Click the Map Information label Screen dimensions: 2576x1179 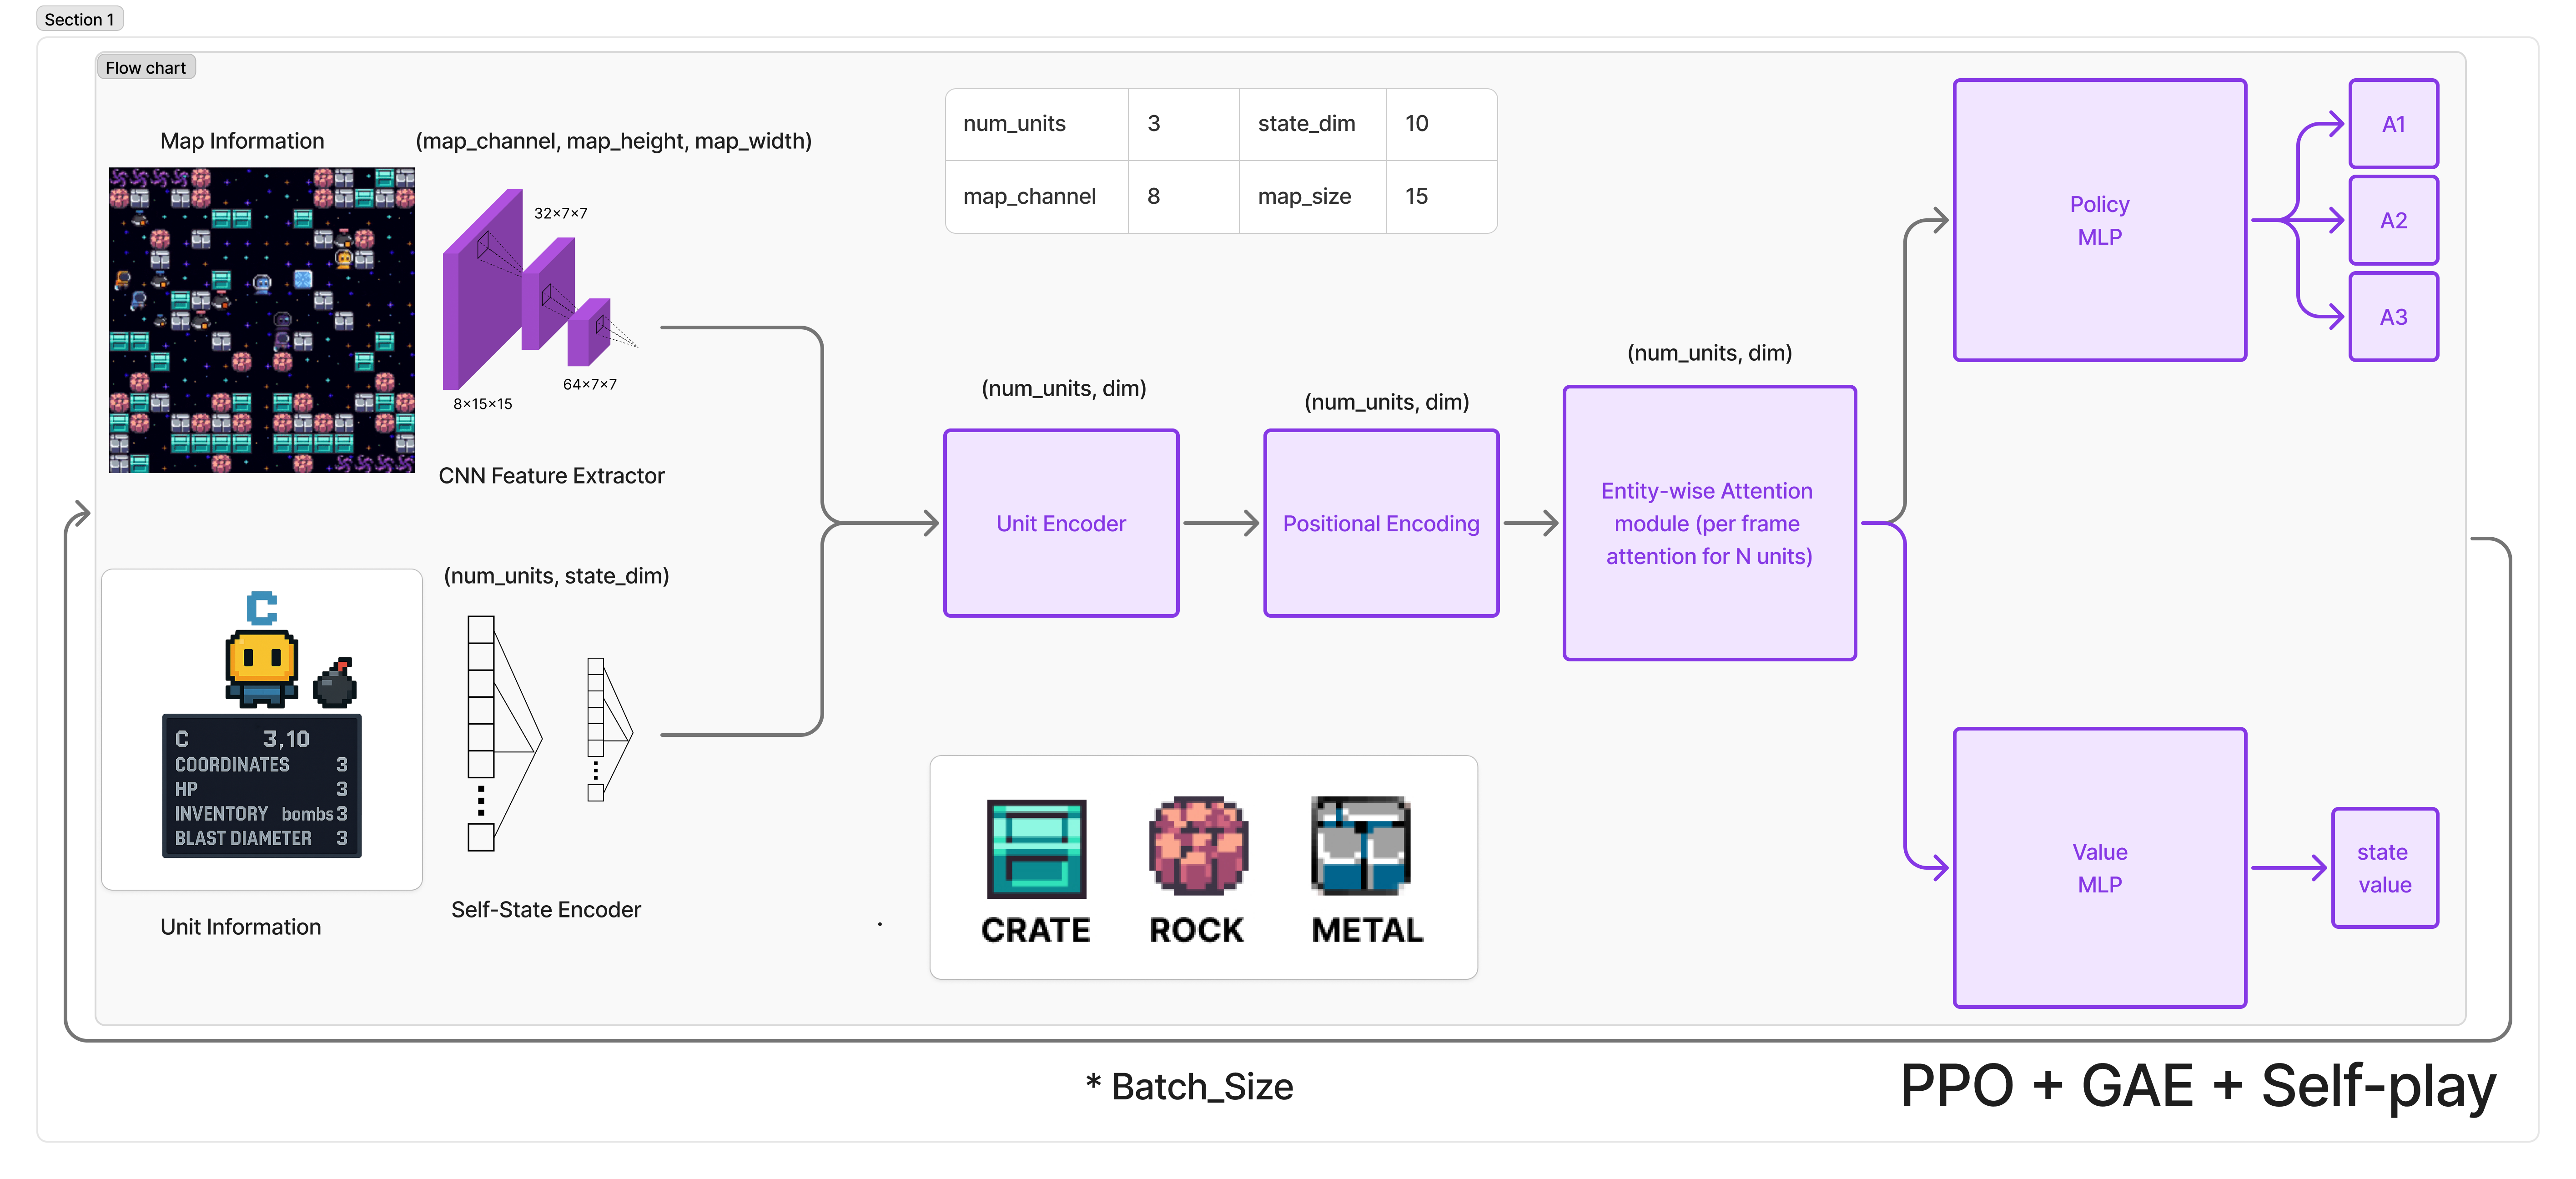242,141
